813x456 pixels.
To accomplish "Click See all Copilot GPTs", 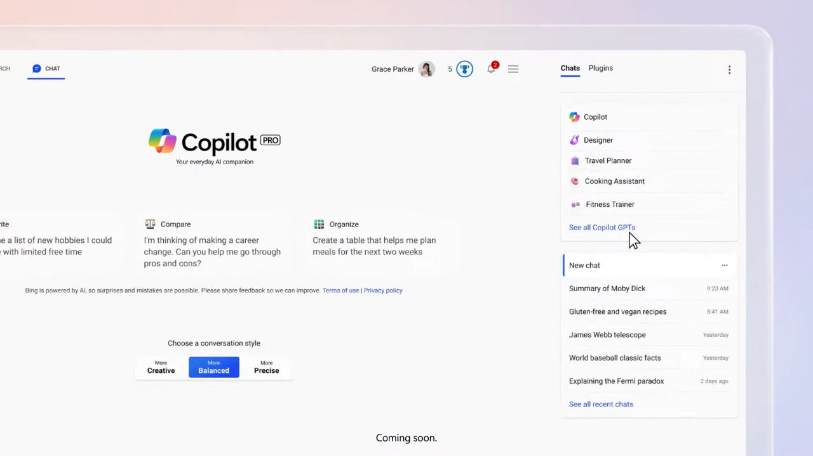I will pyautogui.click(x=601, y=227).
